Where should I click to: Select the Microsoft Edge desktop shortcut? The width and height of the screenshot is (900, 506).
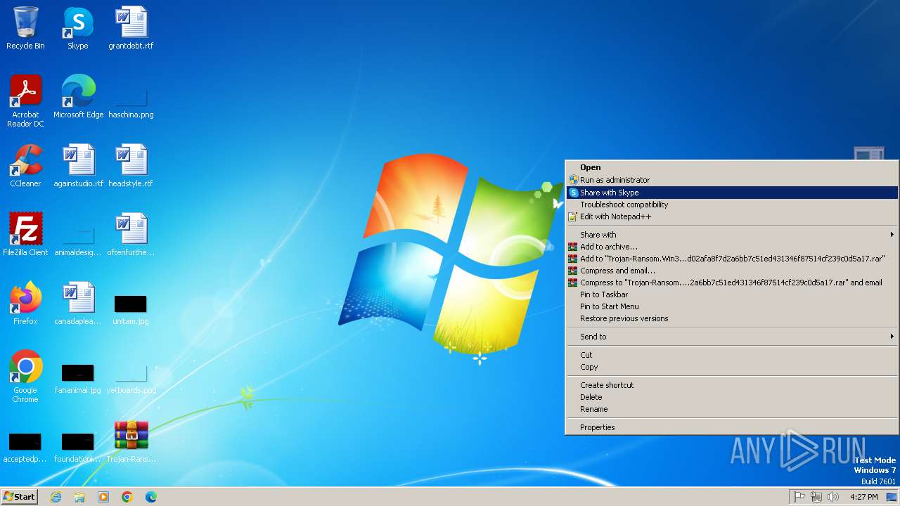click(78, 97)
